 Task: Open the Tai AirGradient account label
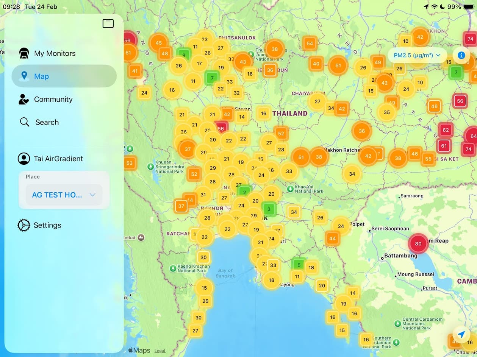tap(58, 159)
